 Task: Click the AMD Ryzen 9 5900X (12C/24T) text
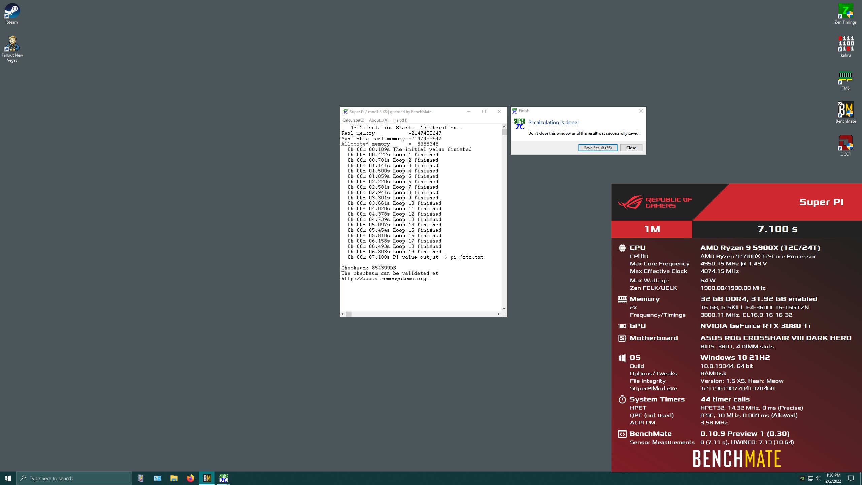(760, 248)
